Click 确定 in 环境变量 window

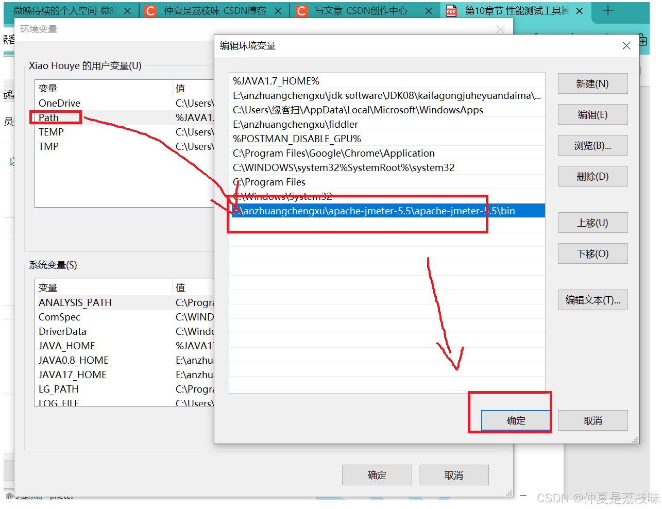pos(377,475)
